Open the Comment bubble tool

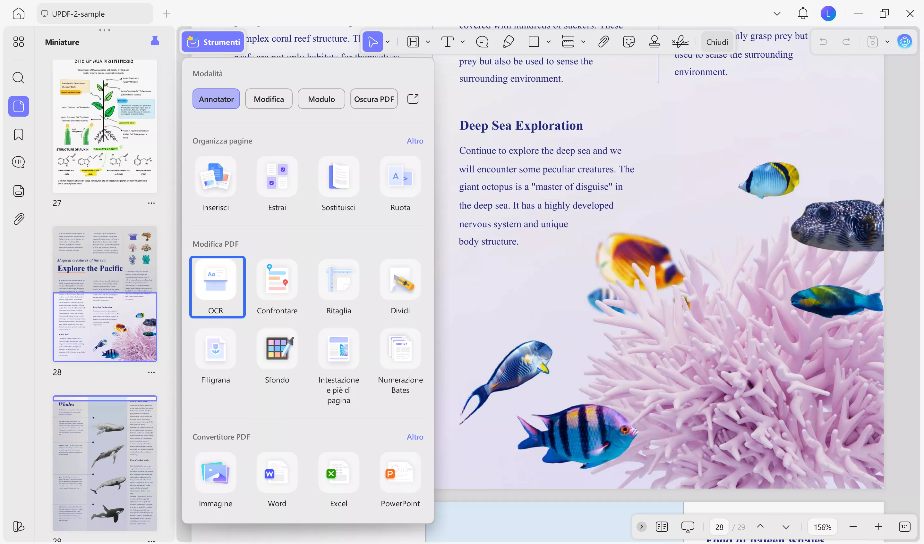pos(482,41)
